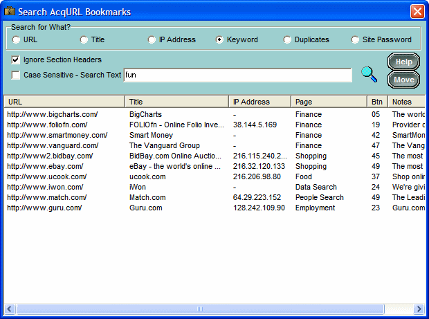Click the horizontal scrollbar right arrow
The height and width of the screenshot is (319, 429).
419,309
